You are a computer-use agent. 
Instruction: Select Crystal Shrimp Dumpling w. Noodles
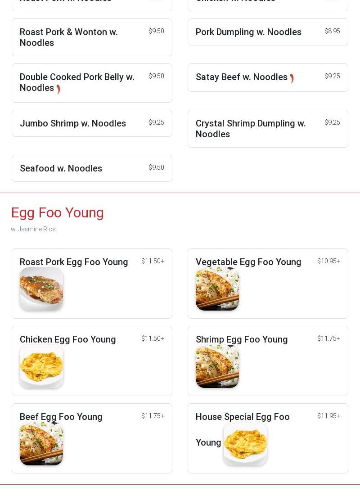(x=251, y=129)
